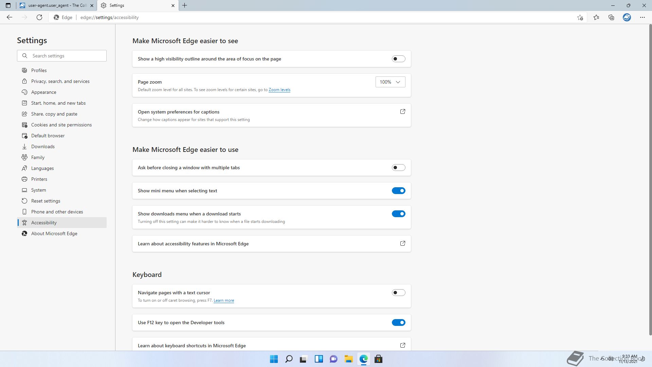This screenshot has width=652, height=367.
Task: Open the Favorites star list icon
Action: [596, 17]
